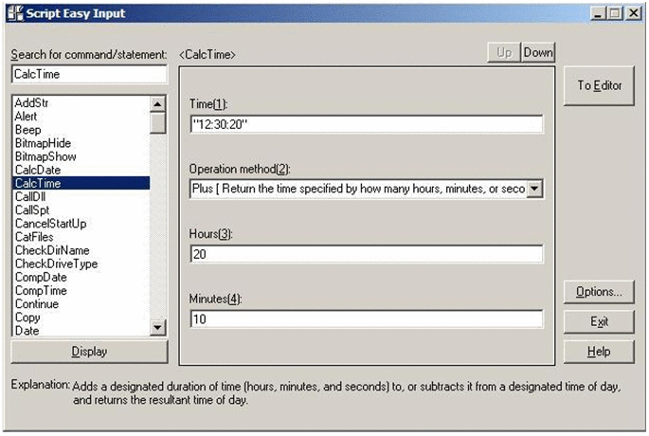This screenshot has height=436, width=649.
Task: Click the Time(1) input field
Action: [x=367, y=124]
